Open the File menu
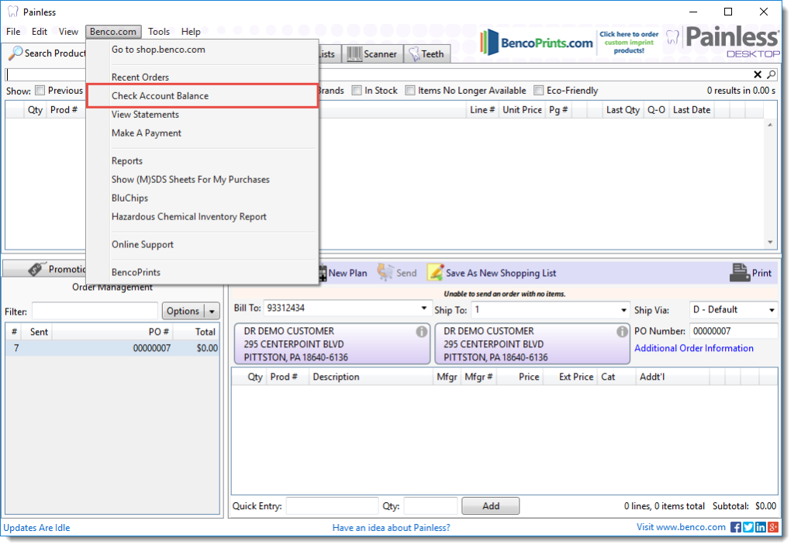 13,31
